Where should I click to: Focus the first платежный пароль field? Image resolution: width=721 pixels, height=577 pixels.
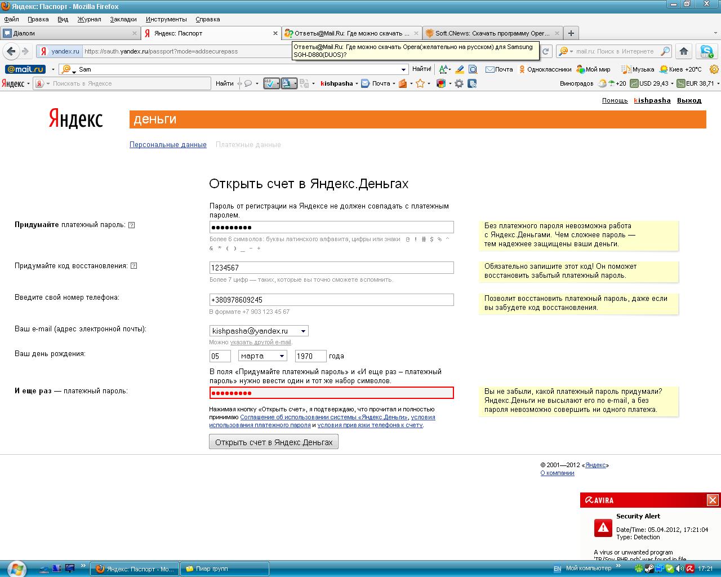331,227
